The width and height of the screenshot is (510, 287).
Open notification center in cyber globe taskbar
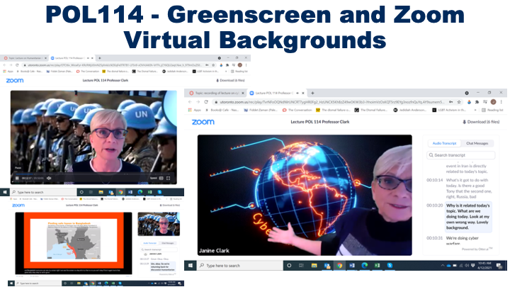pyautogui.click(x=499, y=266)
